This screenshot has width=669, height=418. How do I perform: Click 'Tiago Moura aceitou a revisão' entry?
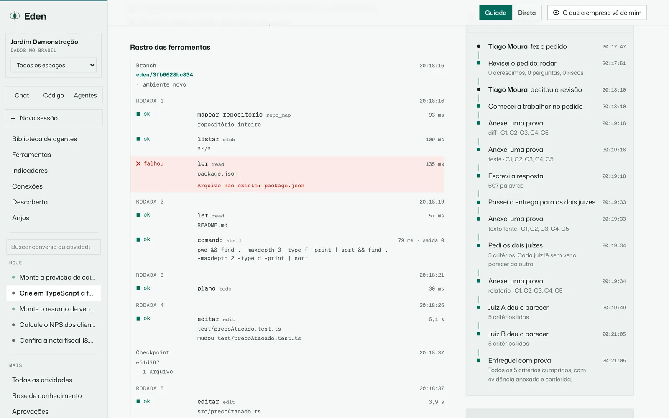[x=535, y=90]
